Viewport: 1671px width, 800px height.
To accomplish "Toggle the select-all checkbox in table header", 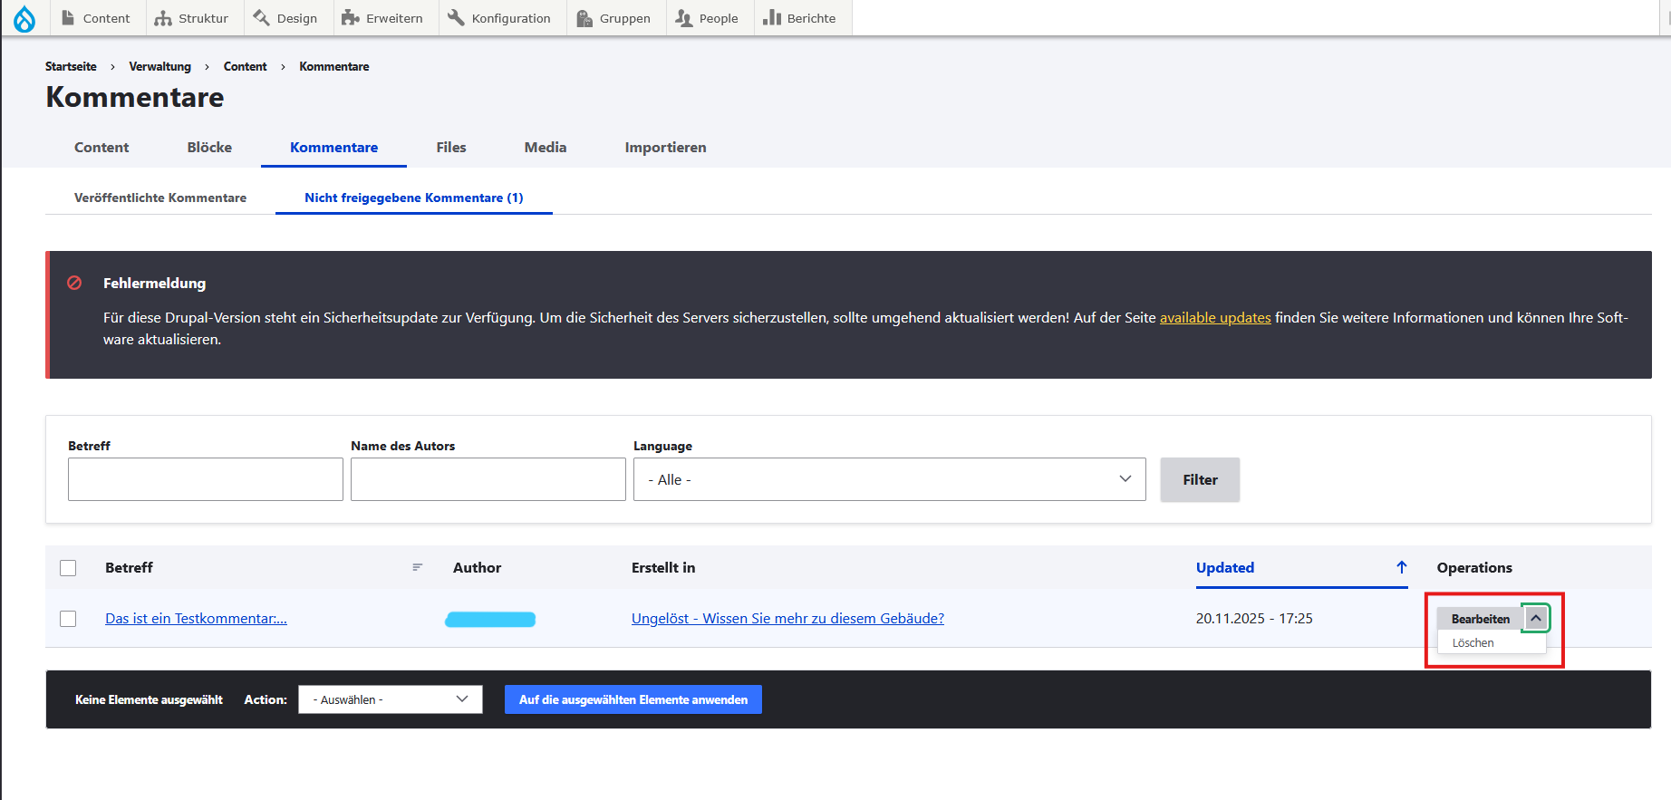I will coord(68,568).
